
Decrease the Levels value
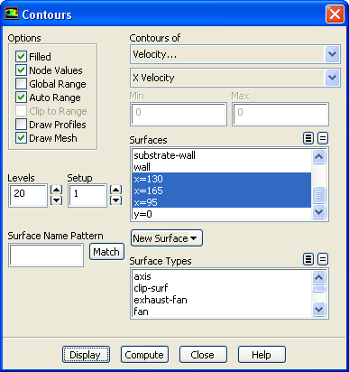coord(57,200)
